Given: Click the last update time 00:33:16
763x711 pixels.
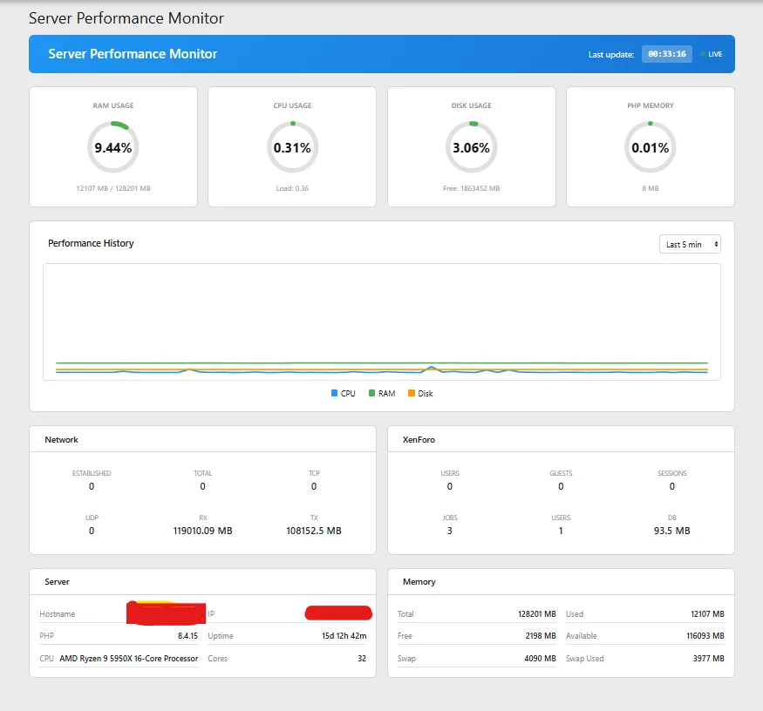Looking at the screenshot, I should pyautogui.click(x=667, y=54).
